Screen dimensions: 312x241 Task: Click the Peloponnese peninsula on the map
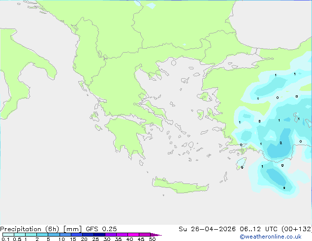[x=127, y=137]
